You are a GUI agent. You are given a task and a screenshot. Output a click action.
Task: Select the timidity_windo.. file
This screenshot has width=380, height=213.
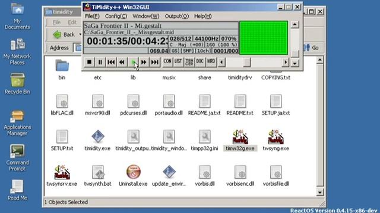169,140
